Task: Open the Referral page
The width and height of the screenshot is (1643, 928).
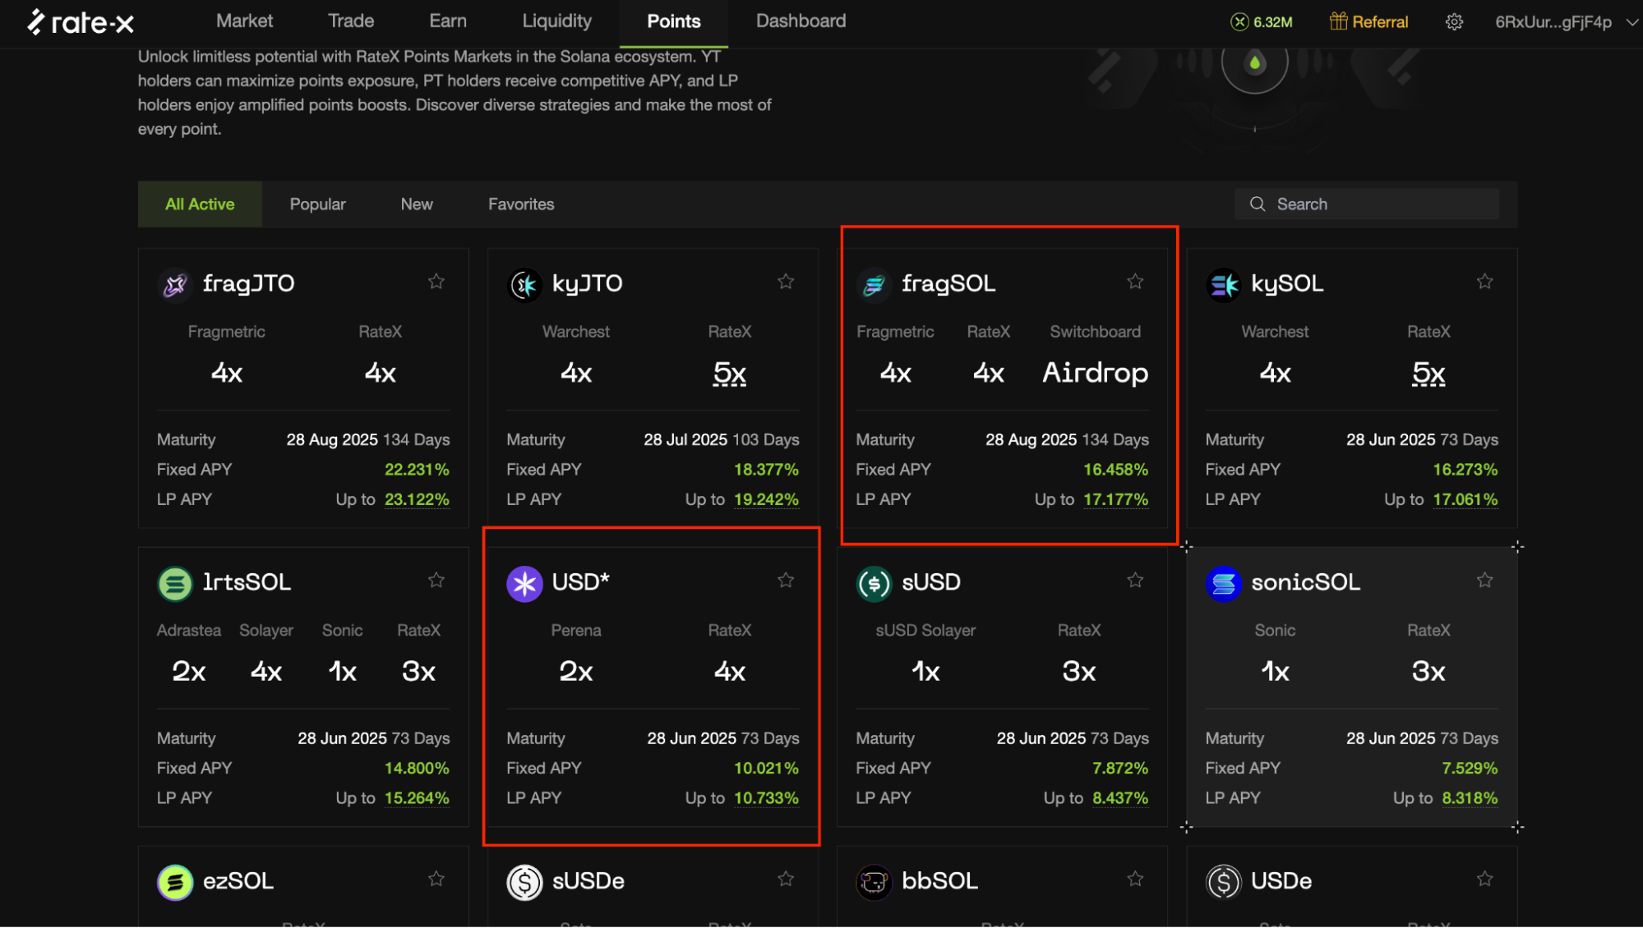Action: tap(1368, 22)
